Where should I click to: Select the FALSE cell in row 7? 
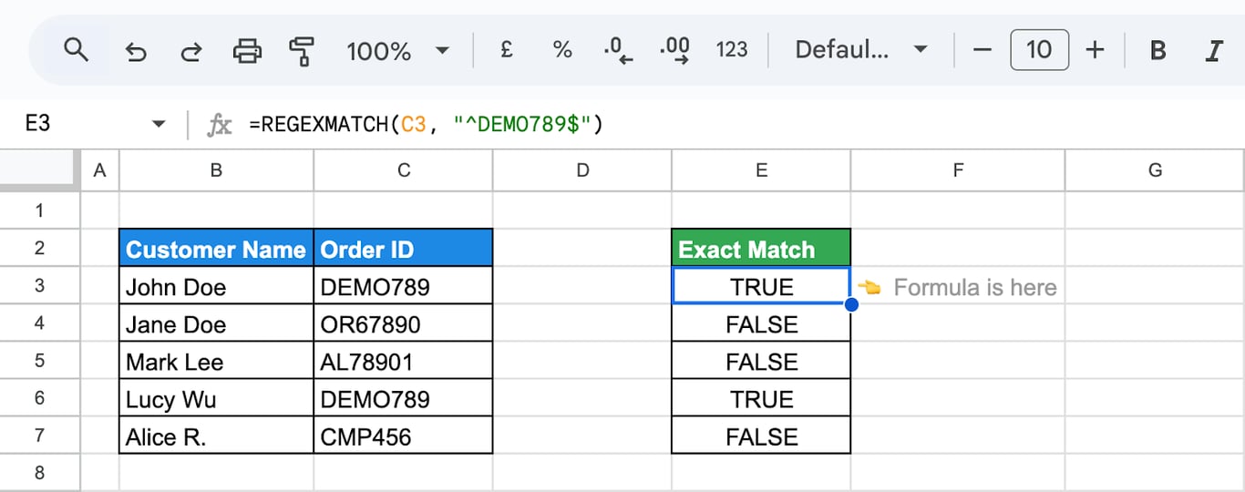[761, 436]
